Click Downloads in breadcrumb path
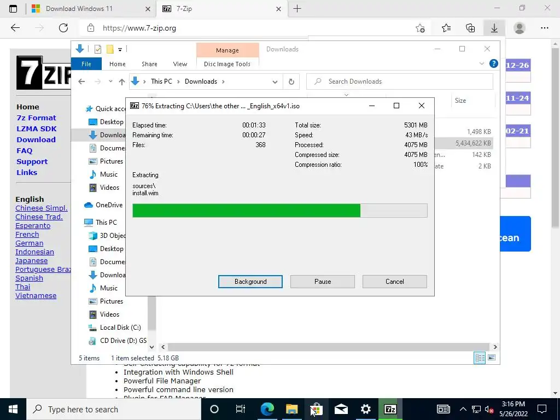The width and height of the screenshot is (560, 420). (x=201, y=81)
